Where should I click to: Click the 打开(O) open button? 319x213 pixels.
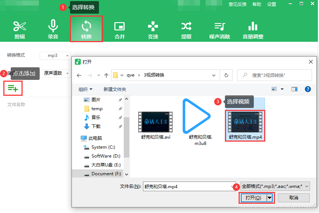(253, 198)
